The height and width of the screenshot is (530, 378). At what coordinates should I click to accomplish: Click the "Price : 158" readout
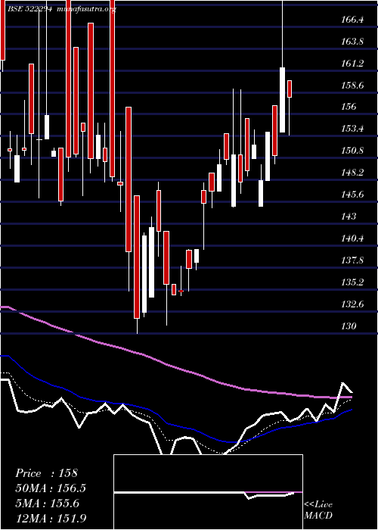pos(46,473)
